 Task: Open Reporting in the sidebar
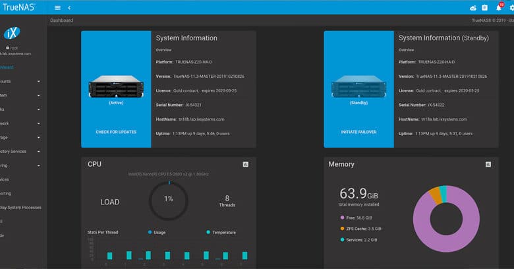click(x=5, y=194)
